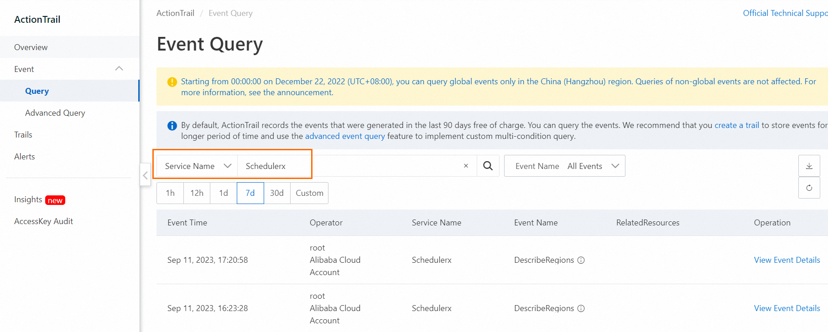The width and height of the screenshot is (828, 332).
Task: Collapse the Event menu chevron
Action: [119, 69]
